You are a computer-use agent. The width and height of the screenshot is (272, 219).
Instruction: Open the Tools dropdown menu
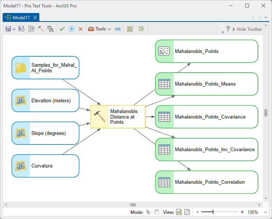(x=99, y=29)
